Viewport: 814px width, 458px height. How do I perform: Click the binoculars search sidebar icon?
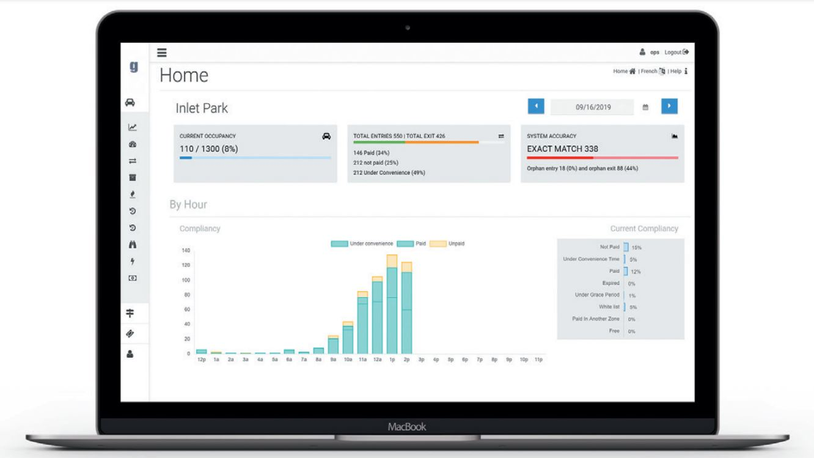132,245
